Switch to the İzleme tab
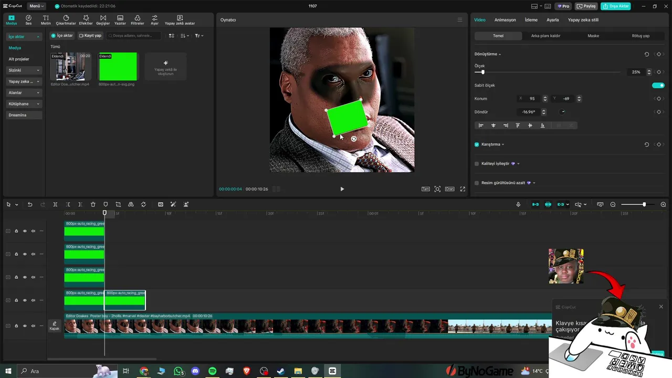Screen dimensions: 672x378 point(531,20)
